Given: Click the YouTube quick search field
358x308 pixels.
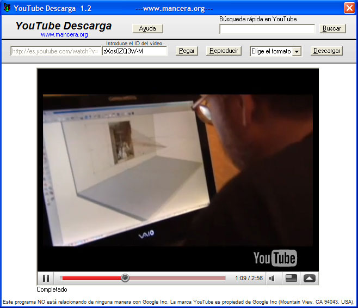Looking at the screenshot, I should [x=267, y=29].
